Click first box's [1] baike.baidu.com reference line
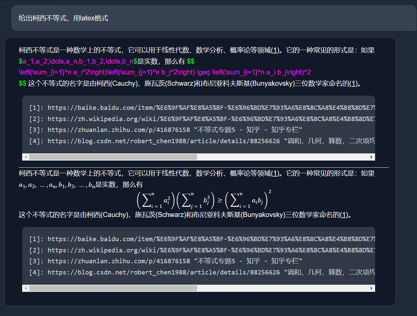Viewport: 417px width, 316px height. point(202,108)
